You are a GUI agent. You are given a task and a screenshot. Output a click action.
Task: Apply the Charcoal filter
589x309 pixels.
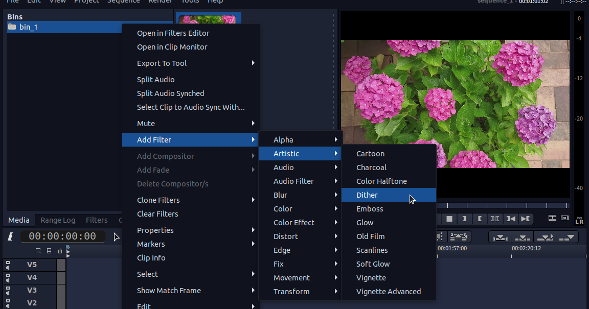pyautogui.click(x=389, y=168)
